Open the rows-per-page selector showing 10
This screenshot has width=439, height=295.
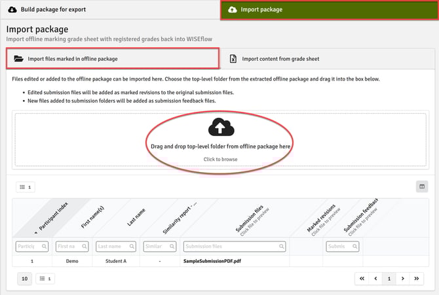tap(24, 279)
